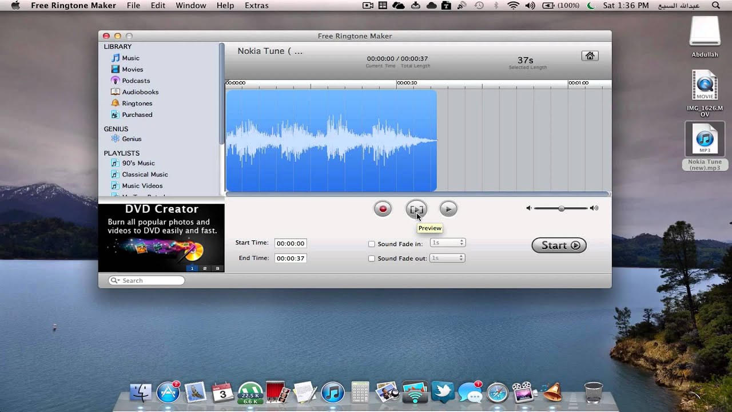Click the End Time input field
The width and height of the screenshot is (732, 412).
pos(290,258)
